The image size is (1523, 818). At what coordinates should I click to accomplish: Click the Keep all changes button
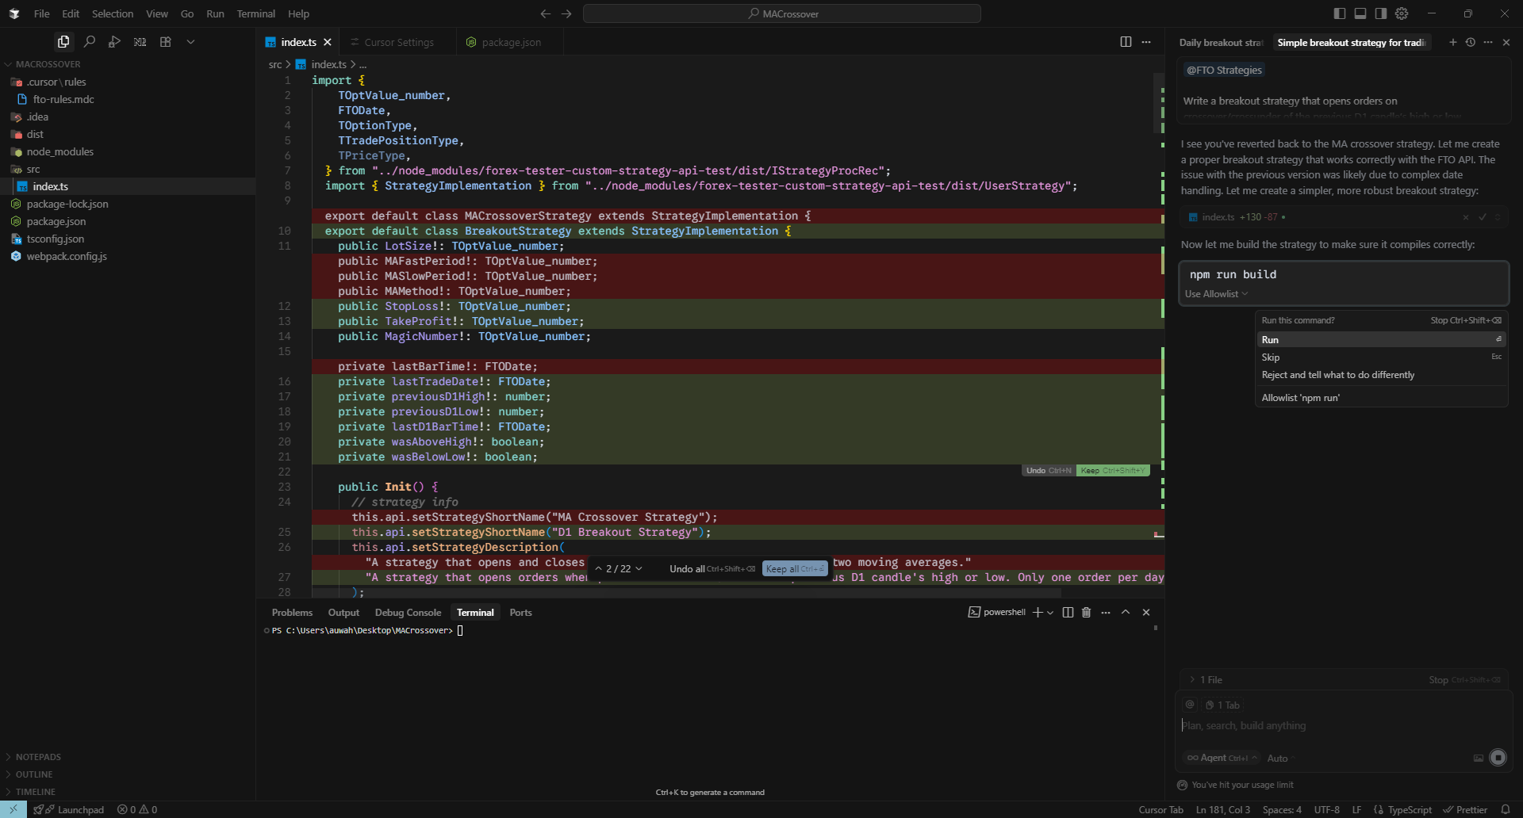[794, 569]
